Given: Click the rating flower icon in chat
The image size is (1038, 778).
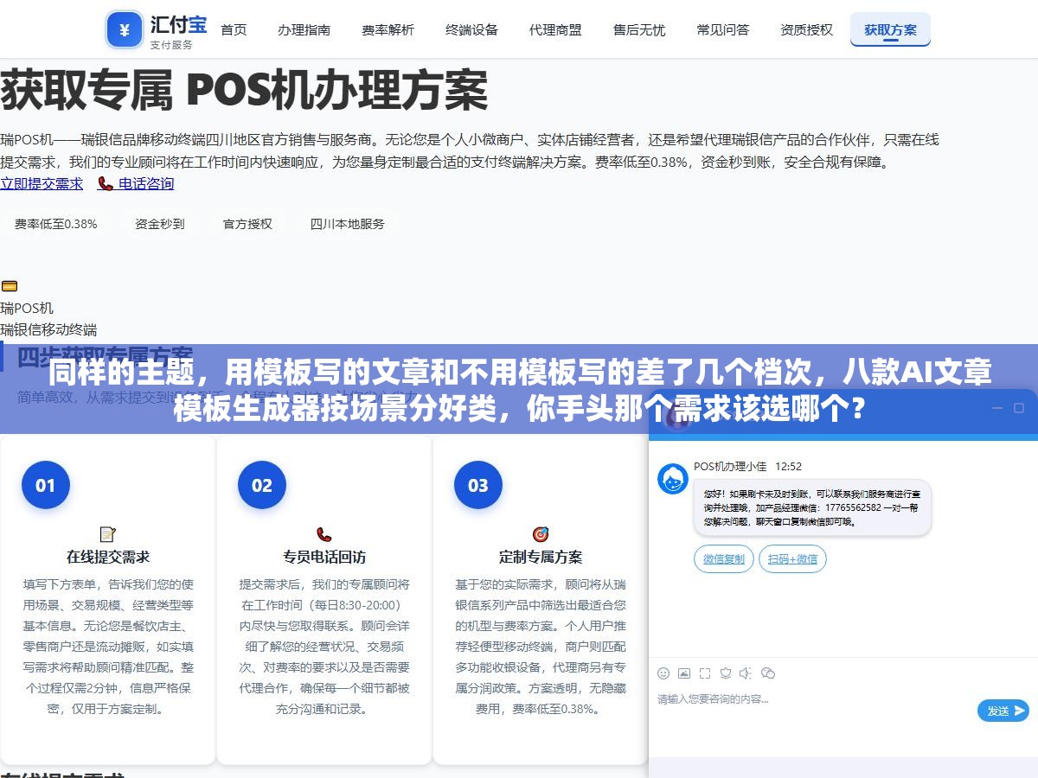Looking at the screenshot, I should click(x=726, y=673).
